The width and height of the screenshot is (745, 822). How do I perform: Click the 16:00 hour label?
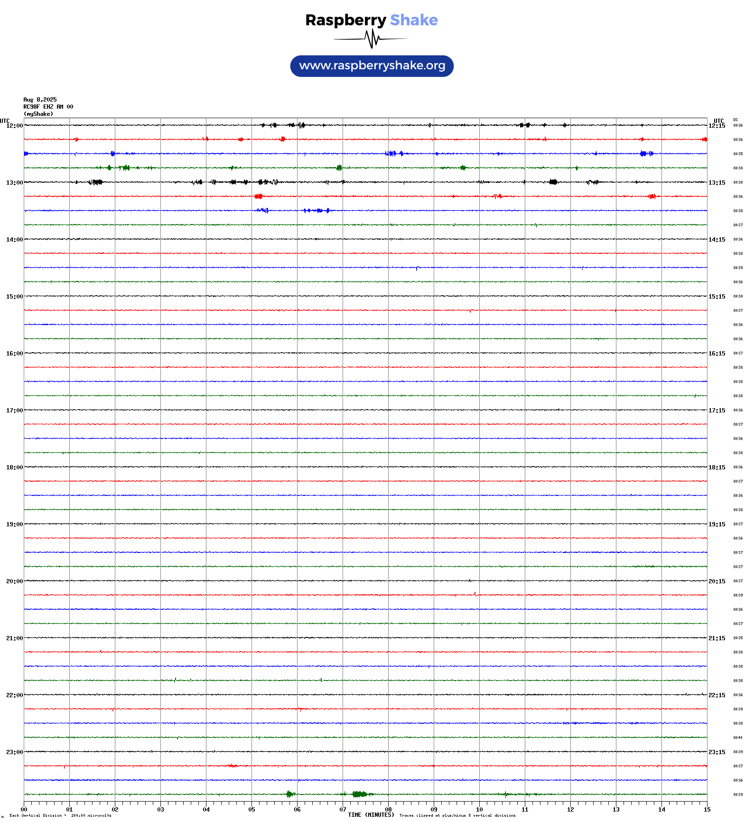click(x=14, y=354)
